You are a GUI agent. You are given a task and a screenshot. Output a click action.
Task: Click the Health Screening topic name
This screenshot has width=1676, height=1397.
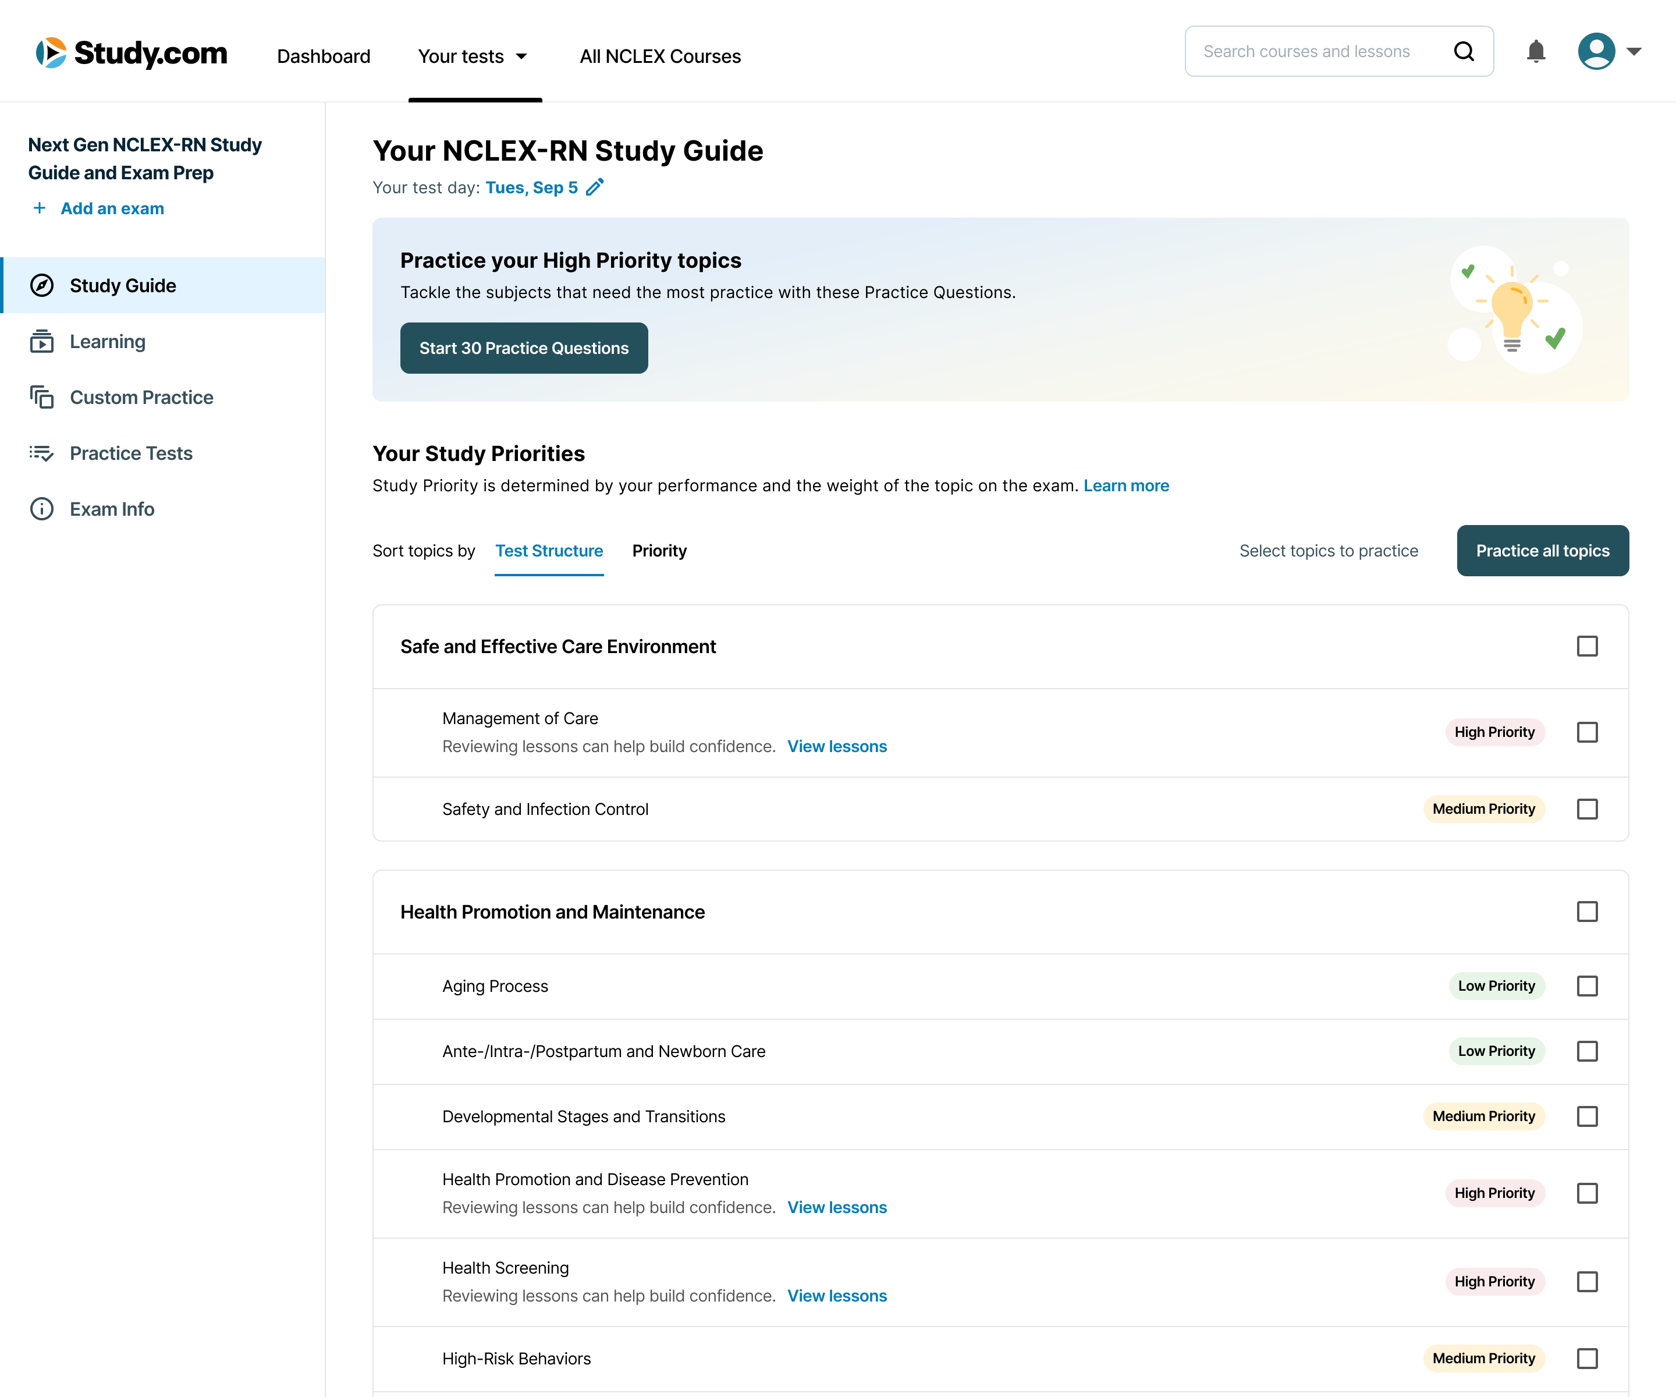505,1268
